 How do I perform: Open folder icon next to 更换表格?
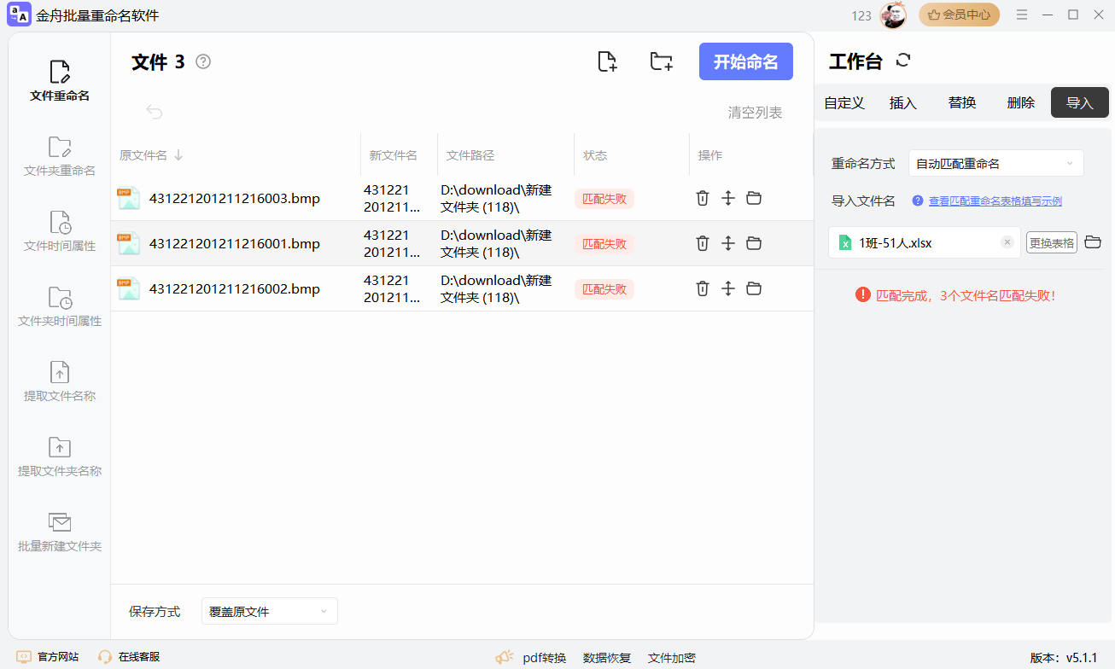coord(1093,242)
